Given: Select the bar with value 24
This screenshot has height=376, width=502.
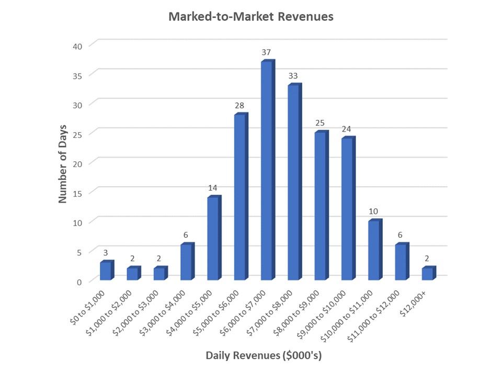Looking at the screenshot, I should (x=347, y=209).
